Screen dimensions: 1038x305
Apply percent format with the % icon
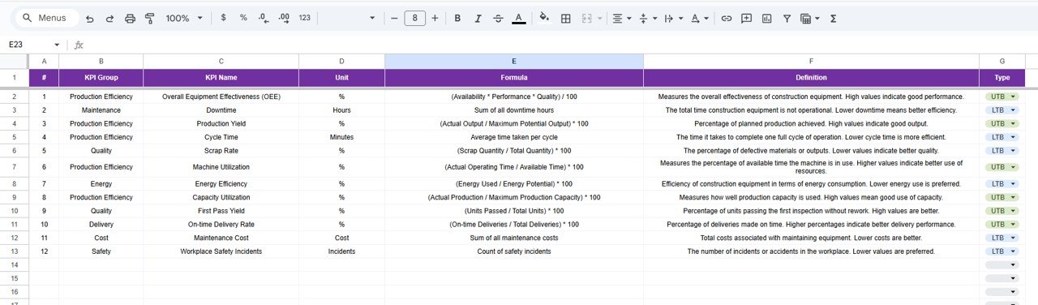click(x=242, y=18)
